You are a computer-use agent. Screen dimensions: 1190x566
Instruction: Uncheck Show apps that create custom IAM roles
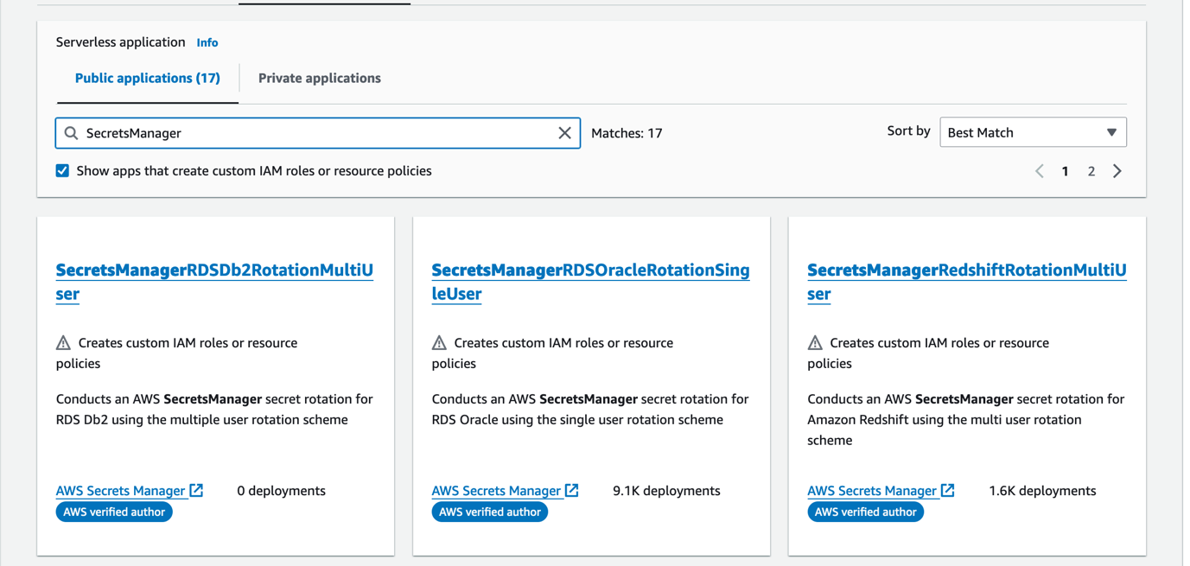(x=62, y=171)
